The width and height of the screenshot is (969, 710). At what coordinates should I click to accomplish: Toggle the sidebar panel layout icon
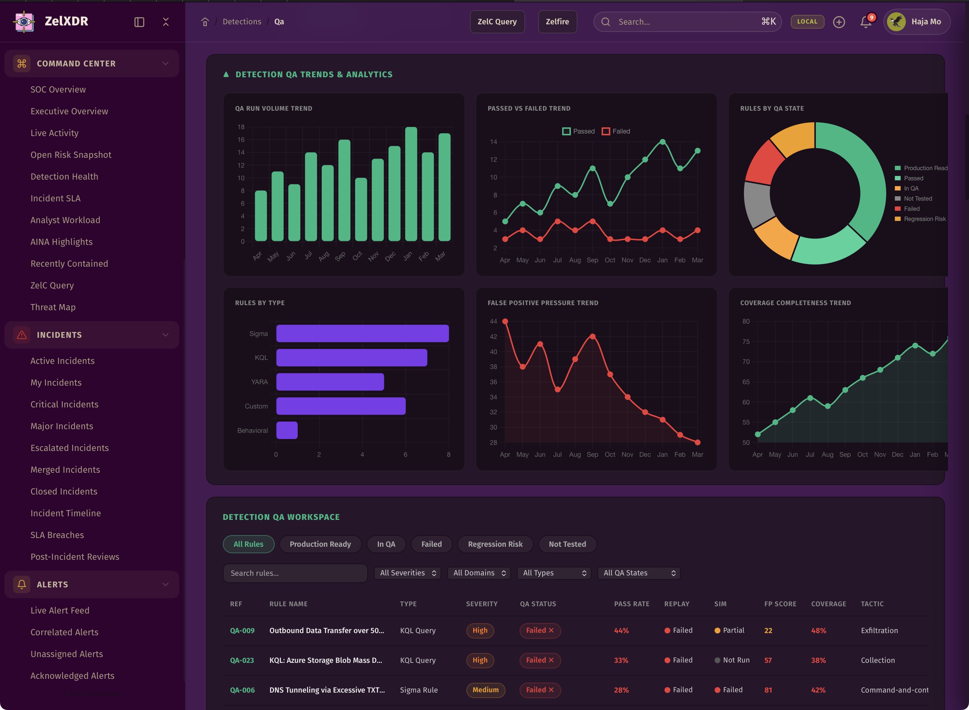[x=139, y=22]
